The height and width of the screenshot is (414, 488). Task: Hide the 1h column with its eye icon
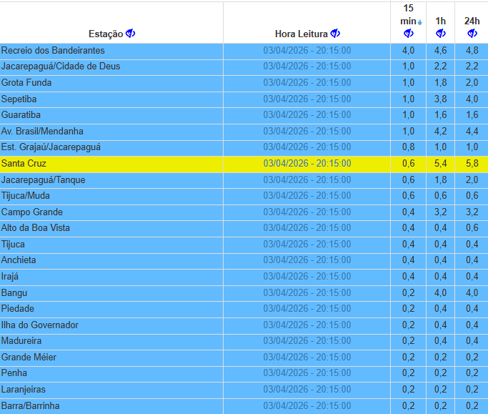(440, 34)
